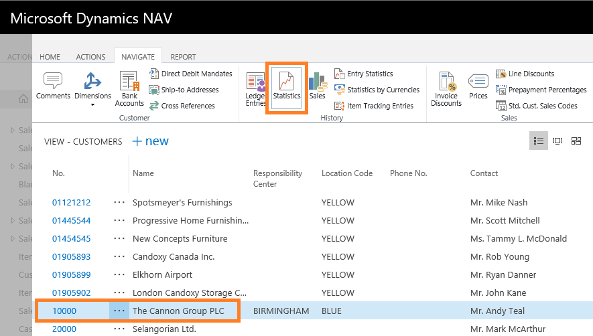Image resolution: width=593 pixels, height=336 pixels.
Task: Open row menu for London Candoxy Storage
Action: coord(119,293)
